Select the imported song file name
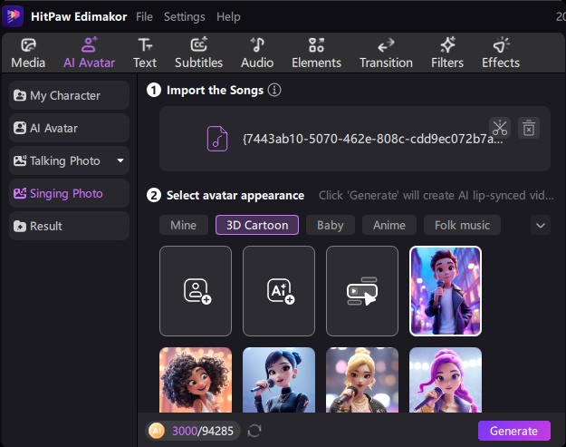Screen dimensions: 566x447 (x=372, y=139)
